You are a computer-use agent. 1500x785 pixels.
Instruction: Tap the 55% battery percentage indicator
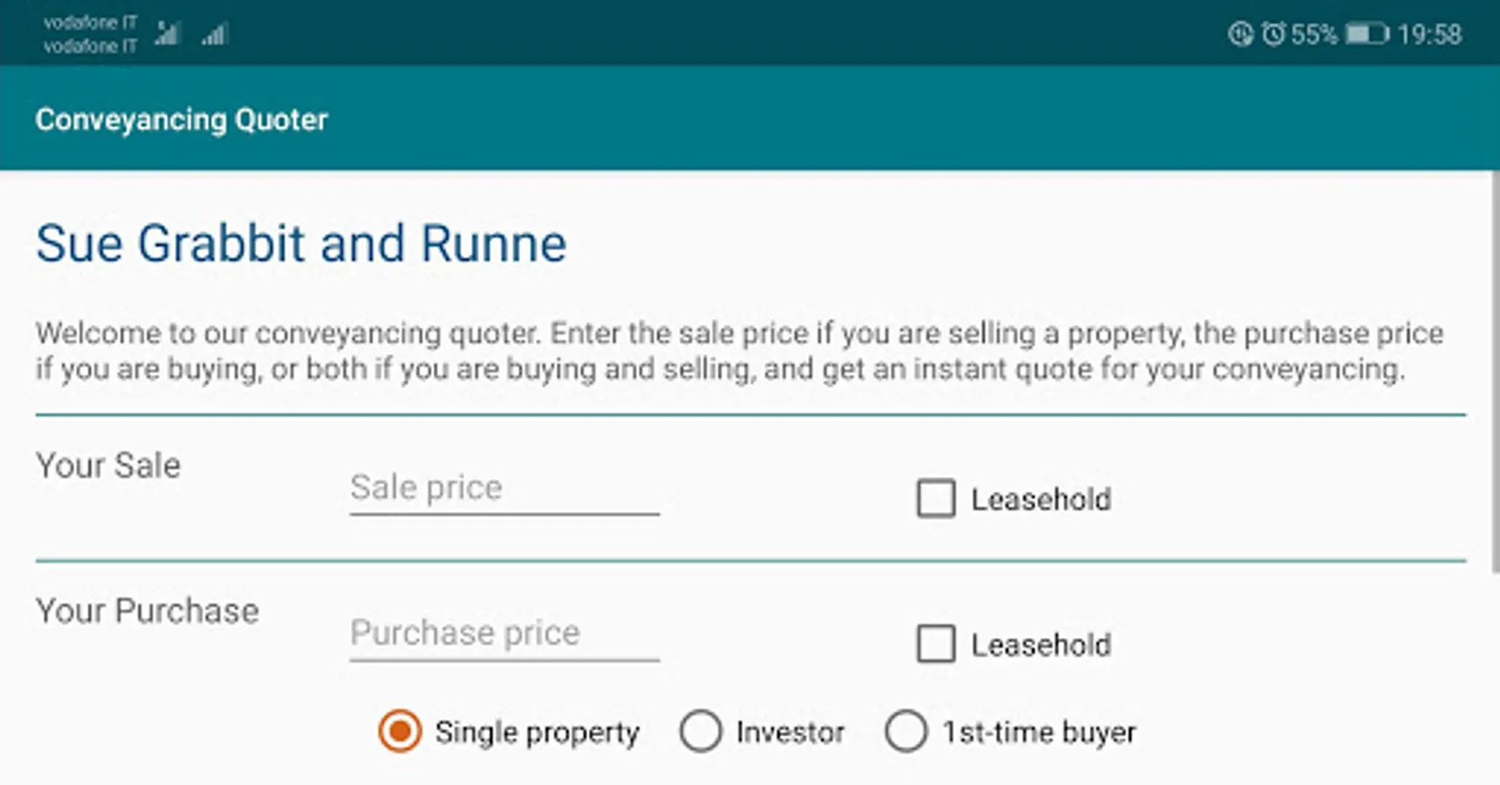1313,34
